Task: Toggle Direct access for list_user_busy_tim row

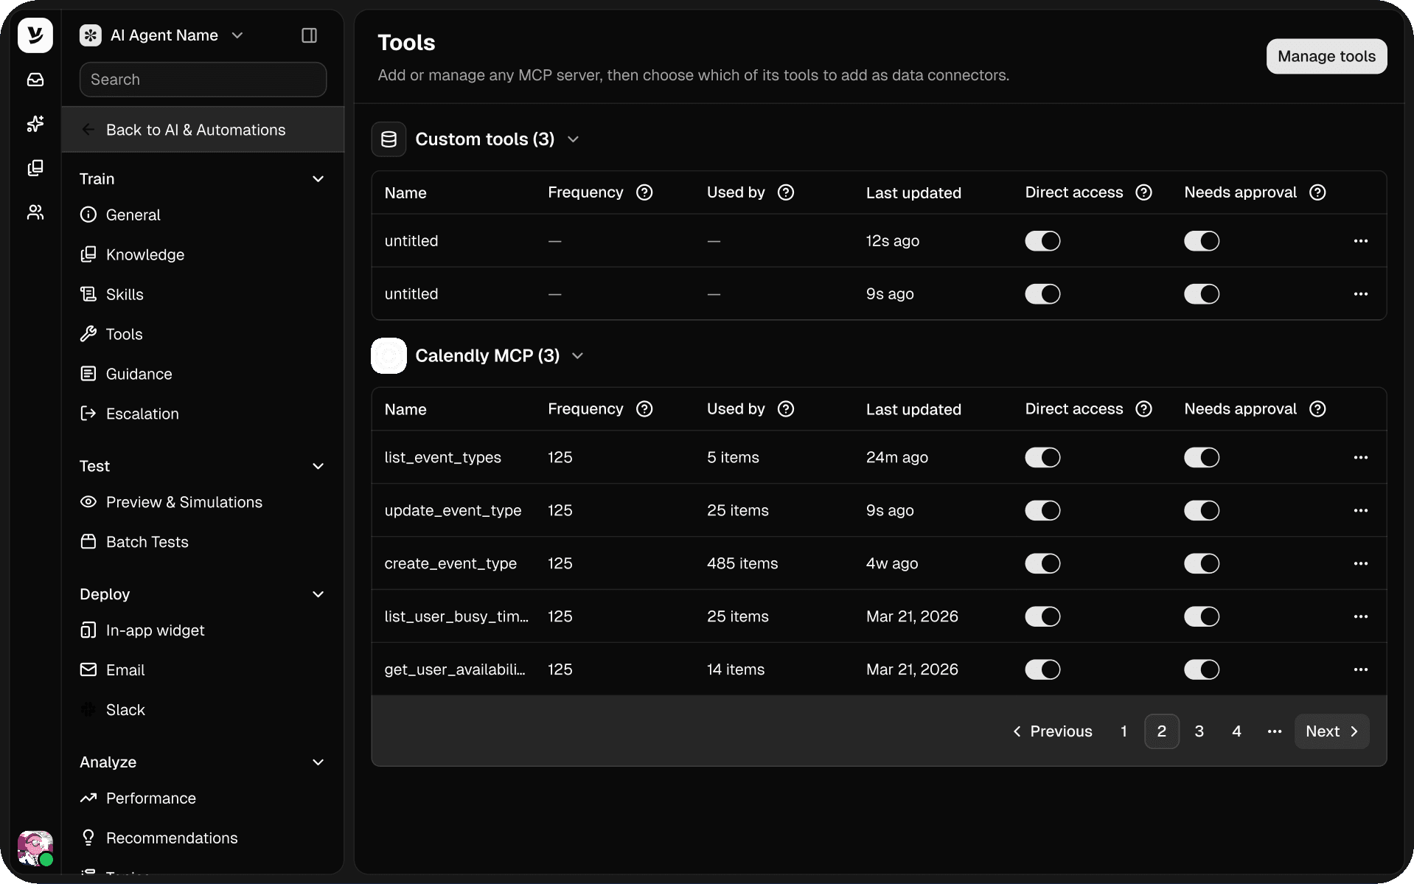Action: 1042,617
